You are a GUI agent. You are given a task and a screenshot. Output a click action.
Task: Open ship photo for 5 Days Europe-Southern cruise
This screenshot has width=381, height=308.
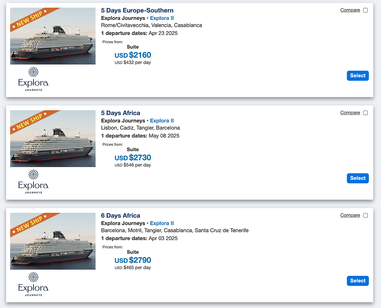[x=53, y=36]
